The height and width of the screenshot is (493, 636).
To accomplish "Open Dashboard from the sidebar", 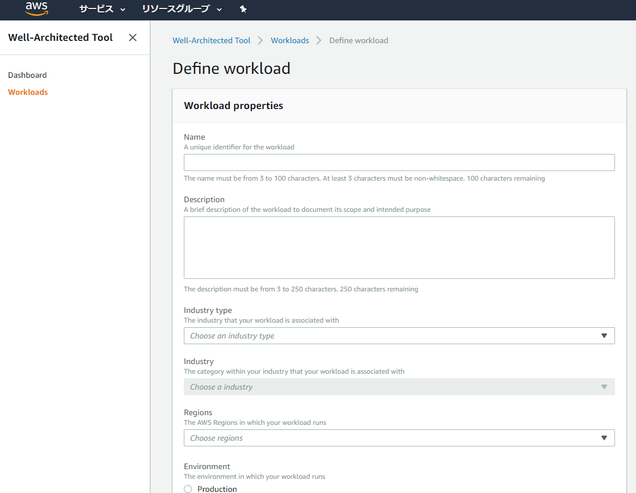I will coord(27,74).
